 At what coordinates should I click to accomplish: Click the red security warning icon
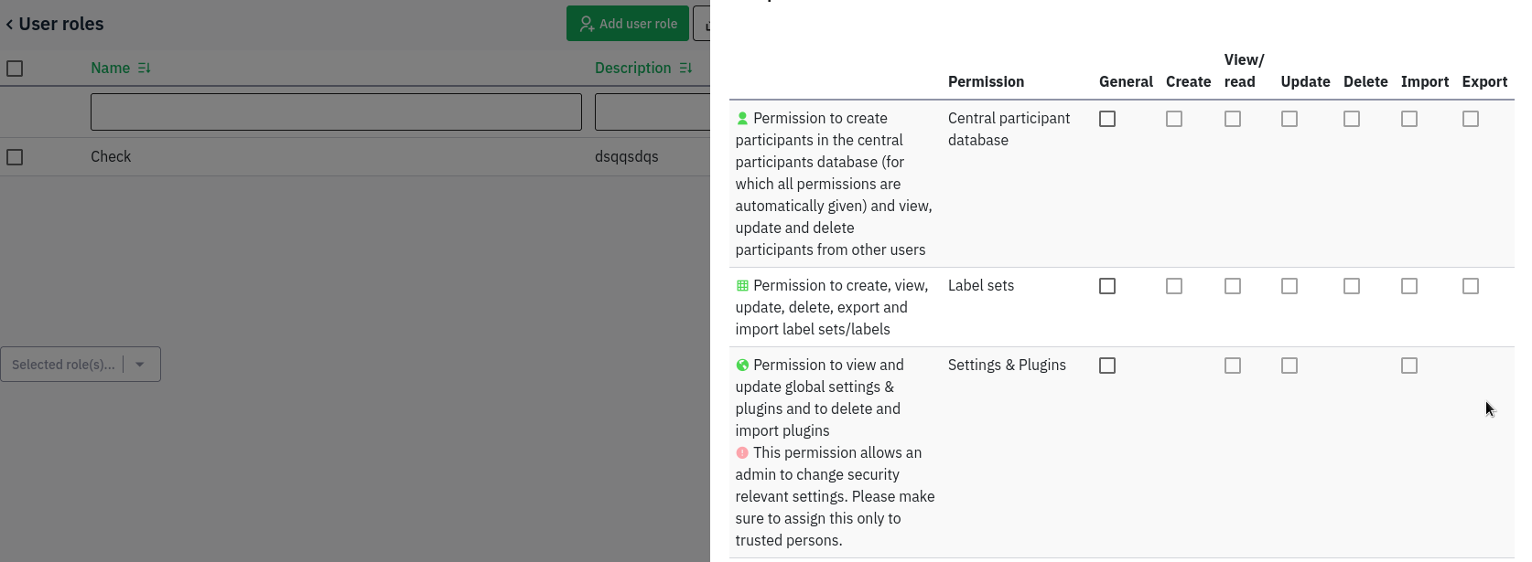click(x=742, y=453)
